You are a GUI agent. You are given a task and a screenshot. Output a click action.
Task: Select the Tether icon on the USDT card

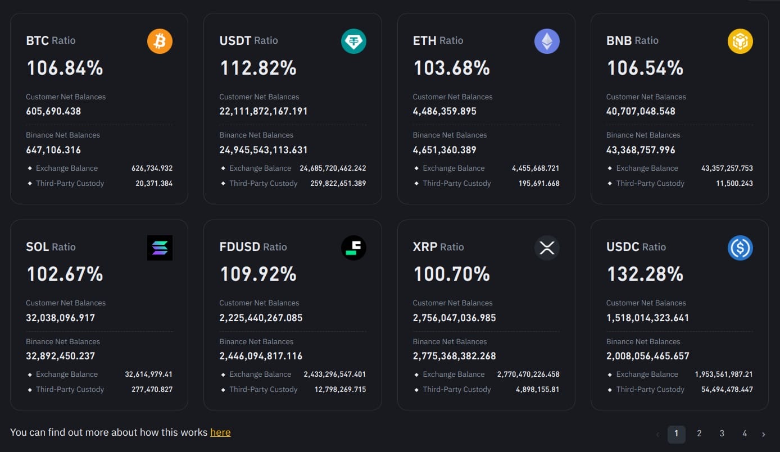pyautogui.click(x=353, y=41)
